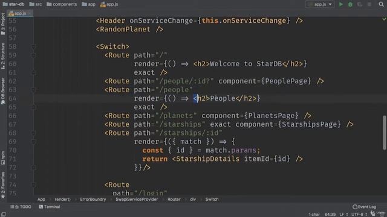Jump to Switch in the breadcrumbs
This screenshot has width=387, height=217.
click(212, 200)
